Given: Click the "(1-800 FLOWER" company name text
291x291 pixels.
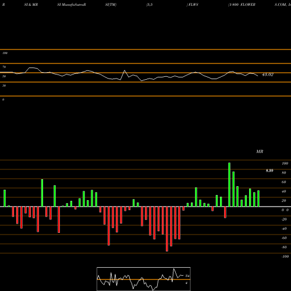Looking at the screenshot, I should tap(242, 5).
